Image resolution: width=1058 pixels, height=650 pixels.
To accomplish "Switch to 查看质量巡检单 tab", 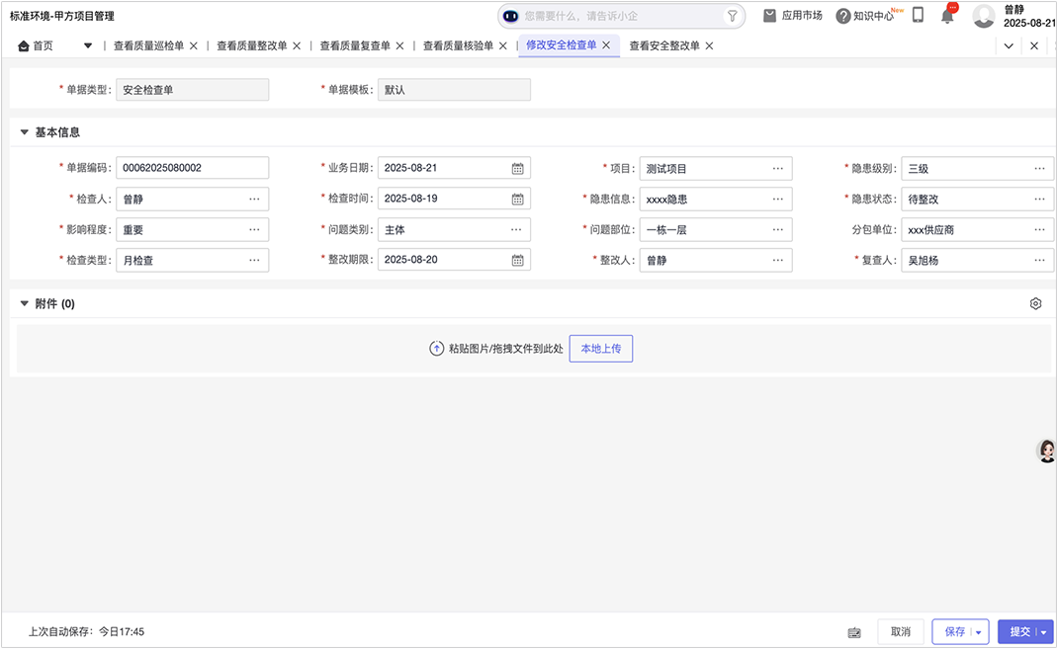I will 148,45.
